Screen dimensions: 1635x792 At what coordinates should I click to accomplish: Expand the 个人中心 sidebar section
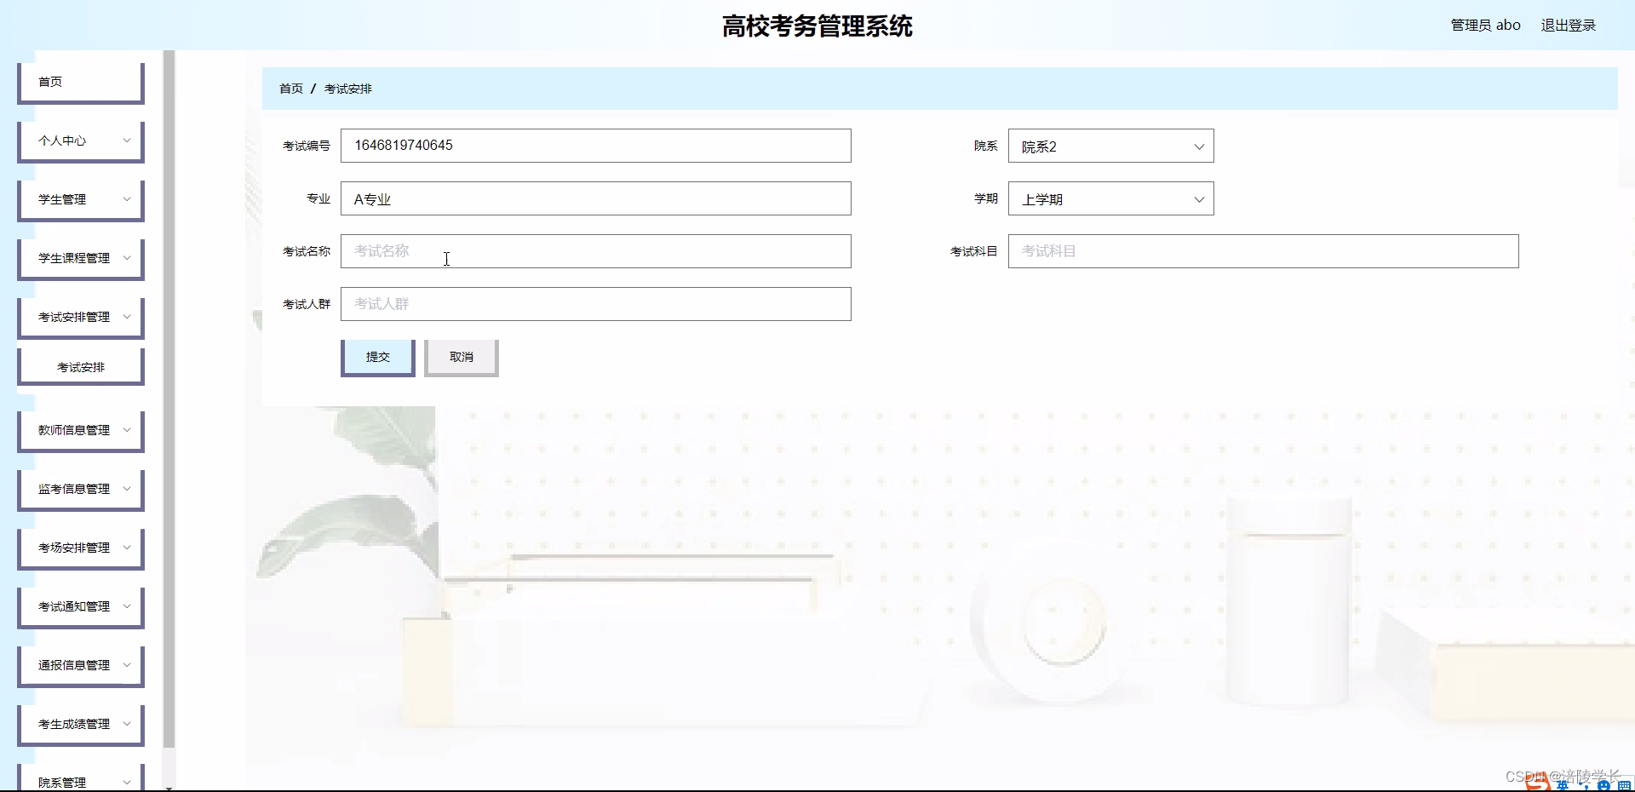tap(80, 141)
